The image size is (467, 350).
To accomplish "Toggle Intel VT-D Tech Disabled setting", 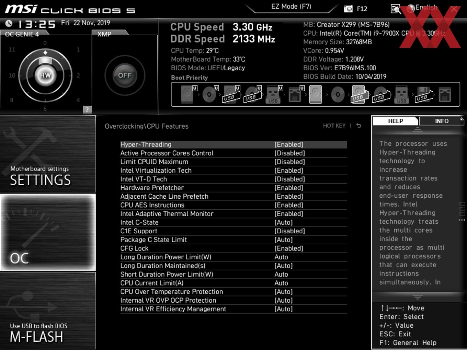I will [233, 179].
